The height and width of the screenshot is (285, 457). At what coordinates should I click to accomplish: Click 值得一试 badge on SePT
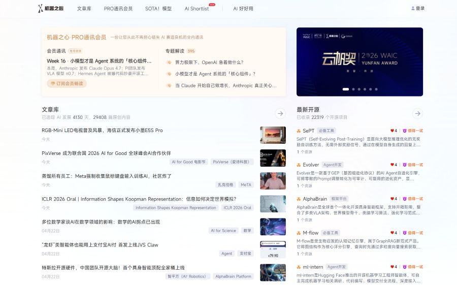(413, 131)
